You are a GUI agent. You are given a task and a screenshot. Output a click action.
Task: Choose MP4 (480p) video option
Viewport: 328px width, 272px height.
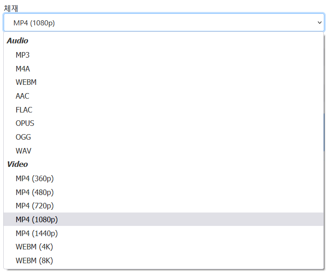coord(164,192)
